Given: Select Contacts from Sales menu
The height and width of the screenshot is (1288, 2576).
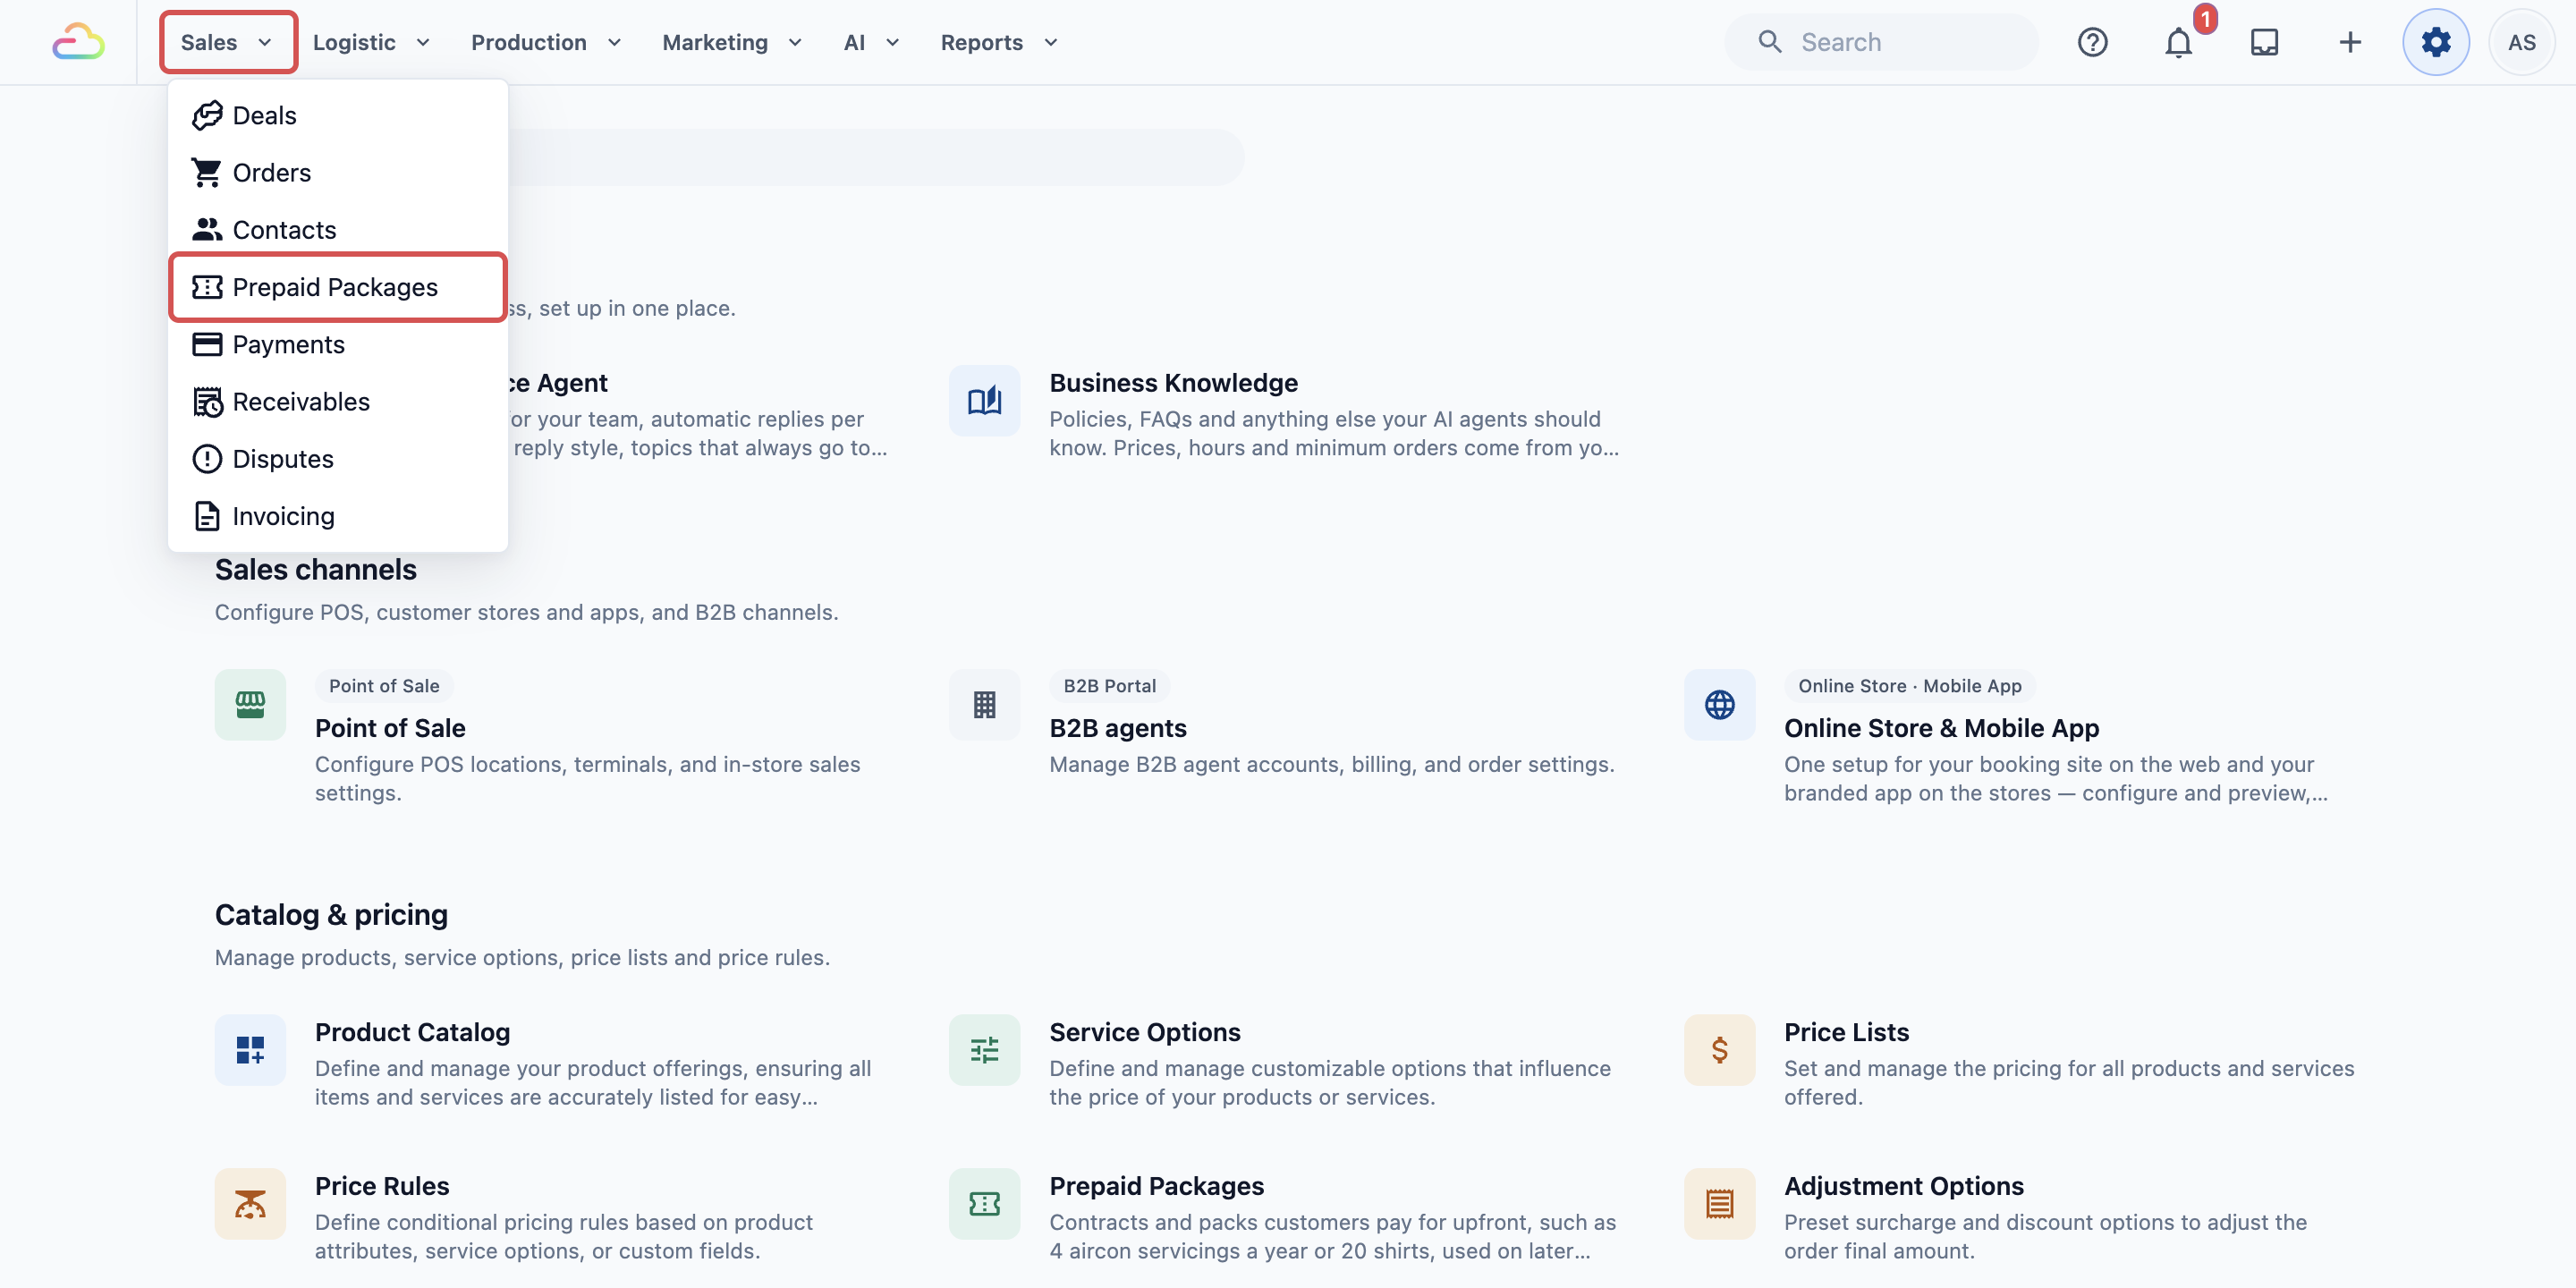Looking at the screenshot, I should tap(338, 229).
